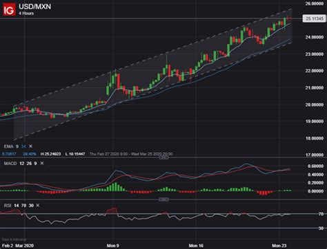Select the EMA period 9 value
327x249 pixels.
(17, 147)
